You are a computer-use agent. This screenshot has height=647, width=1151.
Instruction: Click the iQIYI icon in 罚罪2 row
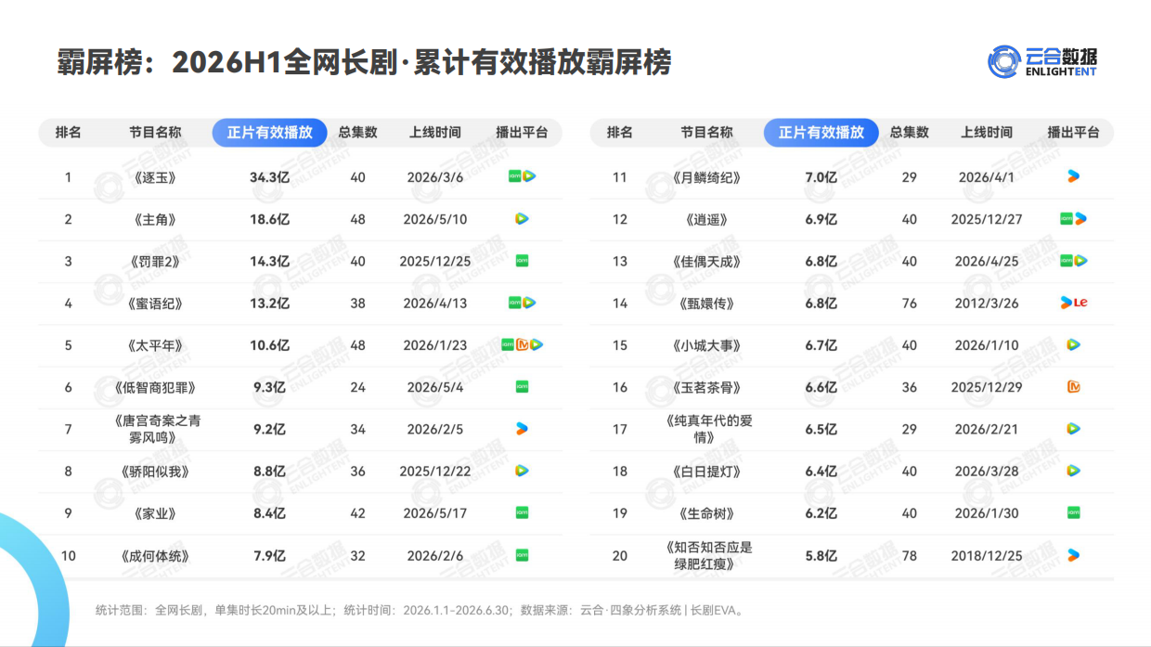[522, 261]
